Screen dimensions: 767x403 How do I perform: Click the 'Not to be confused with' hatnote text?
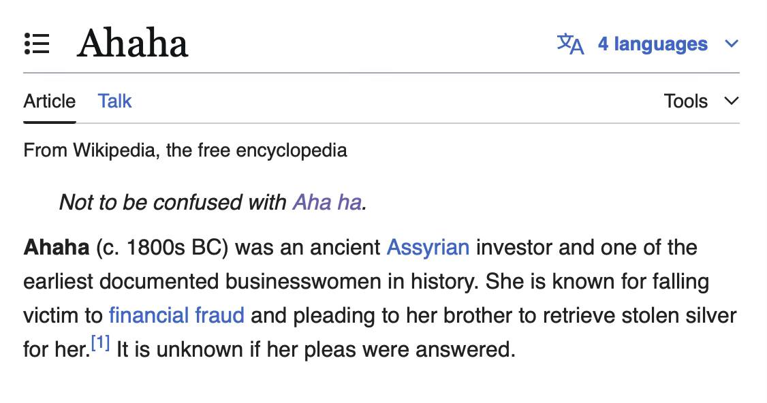coord(172,202)
